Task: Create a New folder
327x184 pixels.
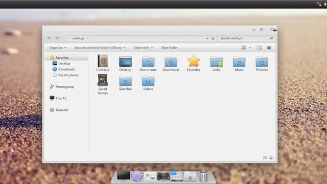Action: [170, 48]
